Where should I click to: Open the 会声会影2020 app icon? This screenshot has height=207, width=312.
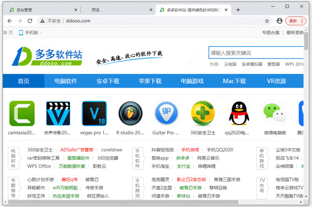[58, 113]
